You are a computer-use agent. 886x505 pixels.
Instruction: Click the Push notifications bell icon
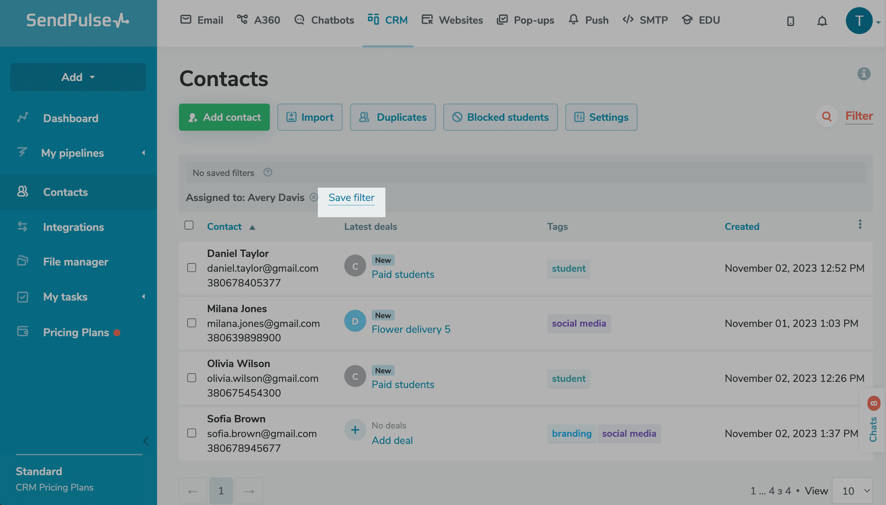click(x=573, y=20)
